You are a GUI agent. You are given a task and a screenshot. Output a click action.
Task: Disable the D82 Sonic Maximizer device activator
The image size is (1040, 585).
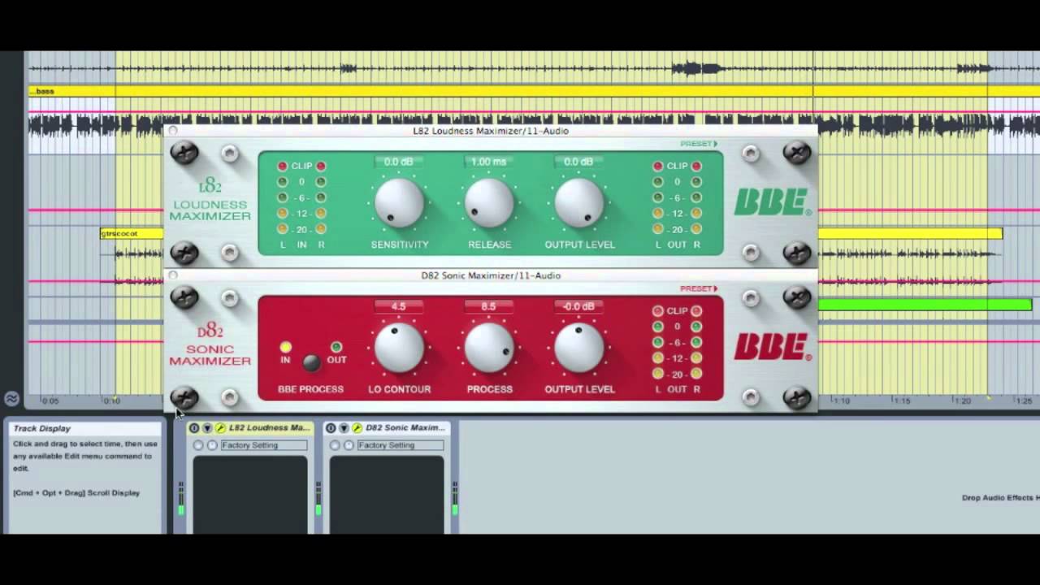point(331,427)
